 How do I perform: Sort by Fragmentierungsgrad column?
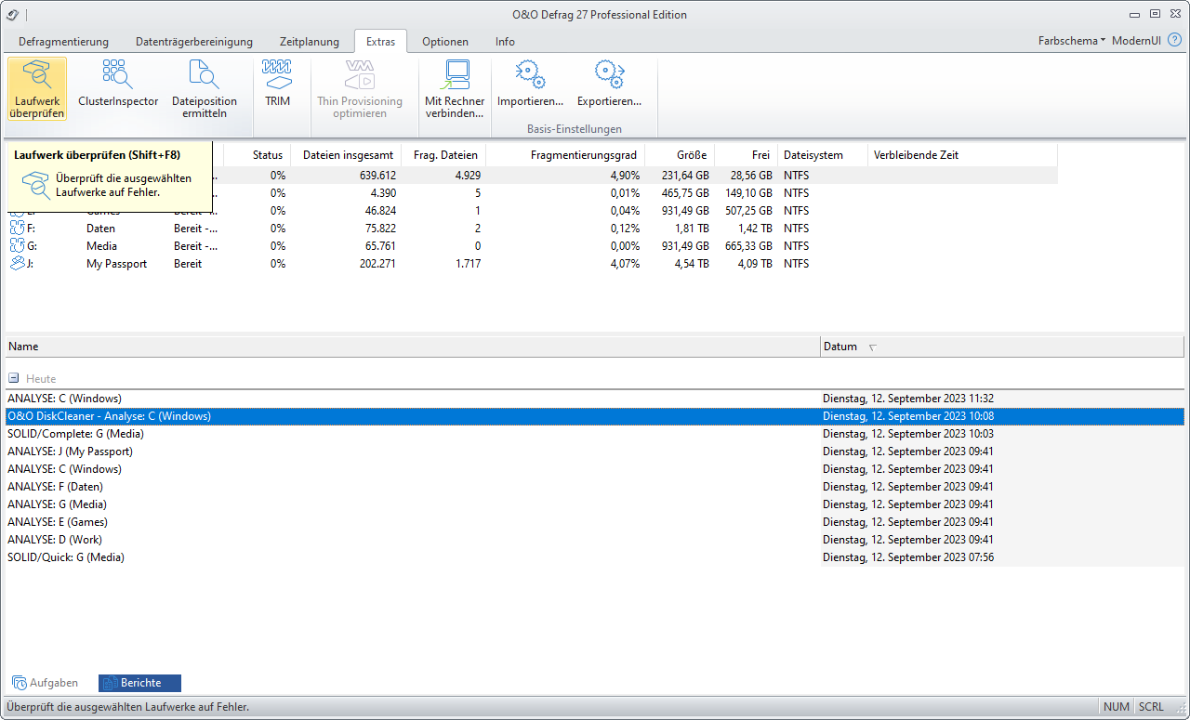[566, 155]
